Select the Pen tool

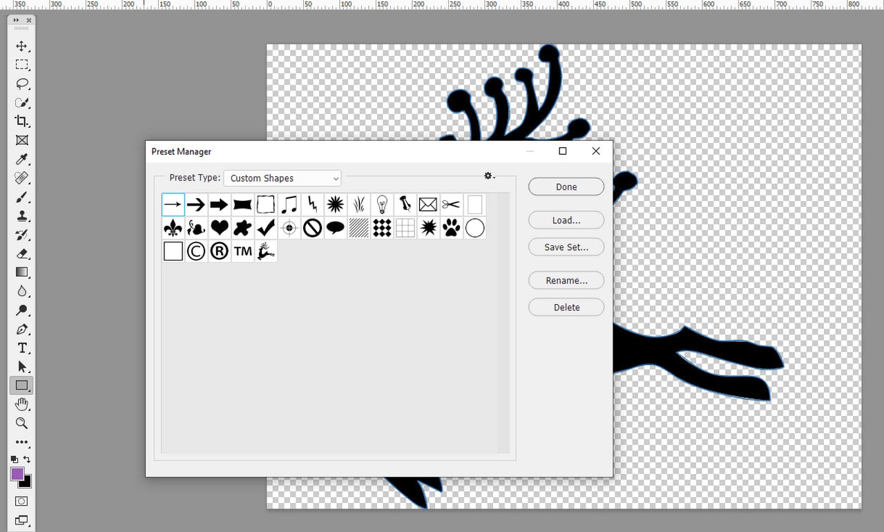22,329
